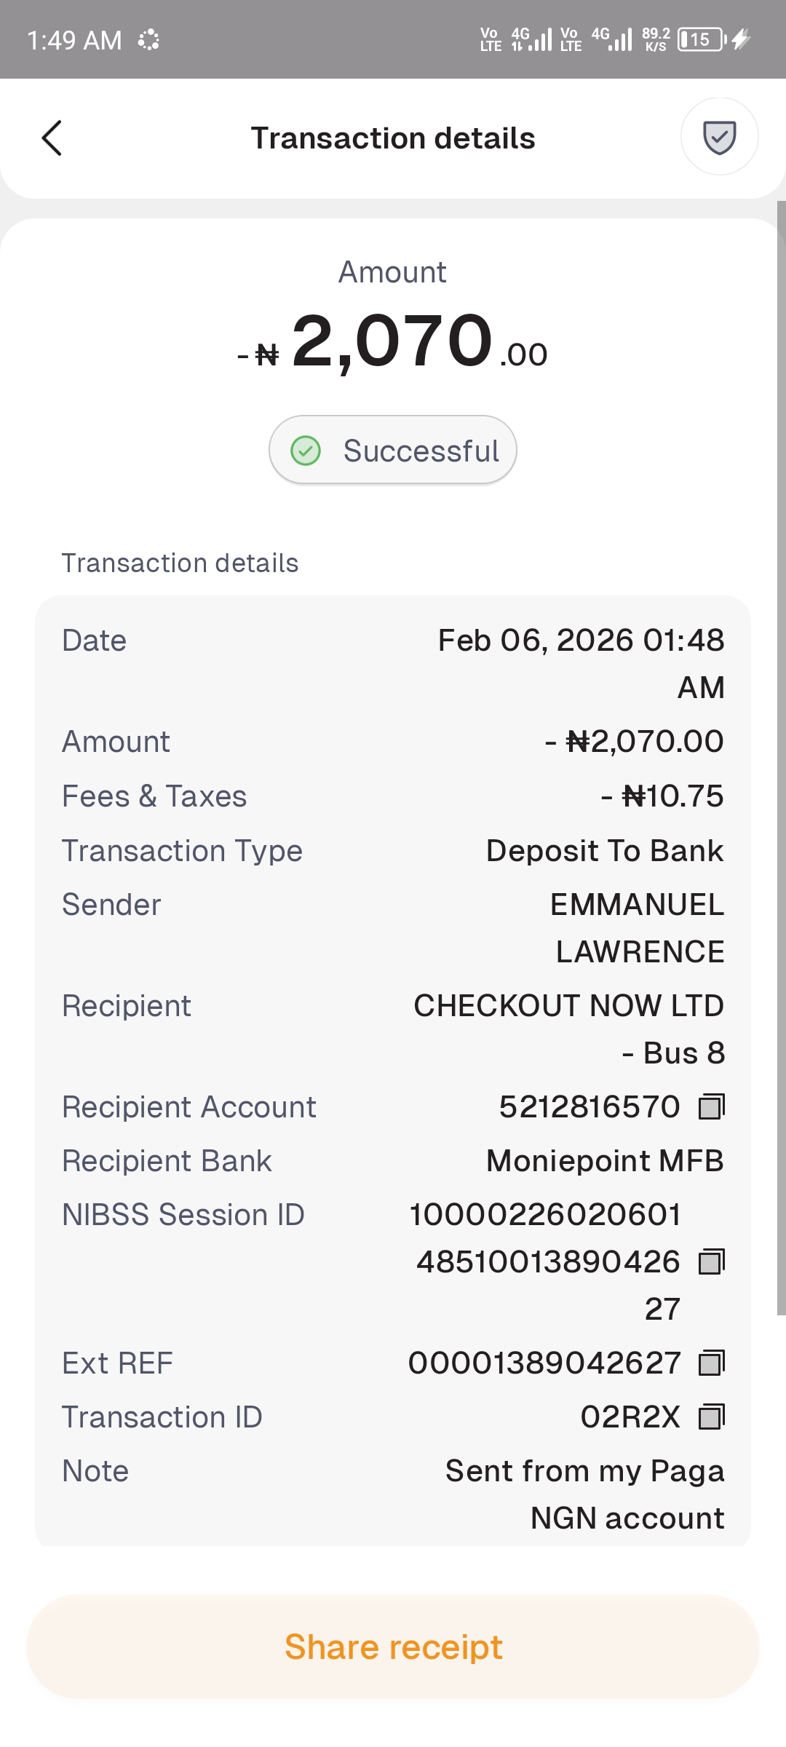Viewport: 786px width, 1747px height.
Task: Tap the large 2,070 amount
Action: (x=393, y=341)
